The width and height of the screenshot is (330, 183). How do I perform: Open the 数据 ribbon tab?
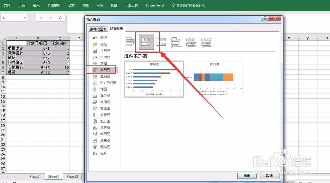click(85, 5)
